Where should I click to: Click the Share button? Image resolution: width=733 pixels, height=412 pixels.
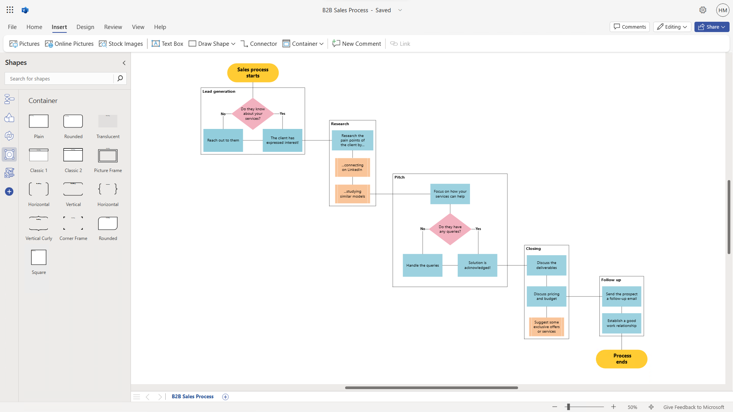coord(712,27)
